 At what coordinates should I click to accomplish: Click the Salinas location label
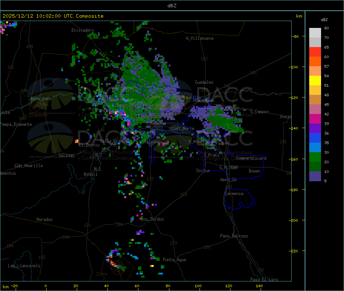point(66,155)
